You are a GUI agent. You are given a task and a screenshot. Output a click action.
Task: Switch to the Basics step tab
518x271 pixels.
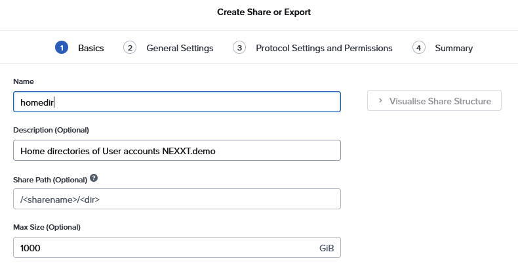click(90, 48)
